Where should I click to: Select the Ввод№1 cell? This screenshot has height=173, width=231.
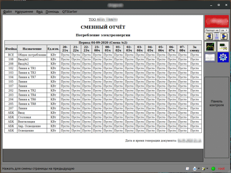[x=32, y=59]
